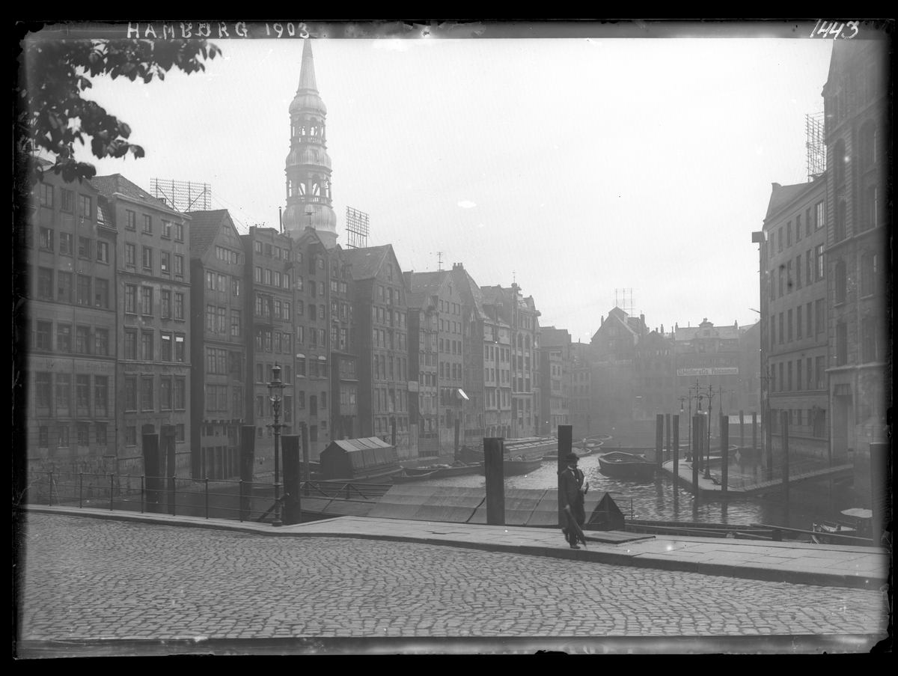
Task: Click the handwritten number 1443
Action: click(834, 29)
